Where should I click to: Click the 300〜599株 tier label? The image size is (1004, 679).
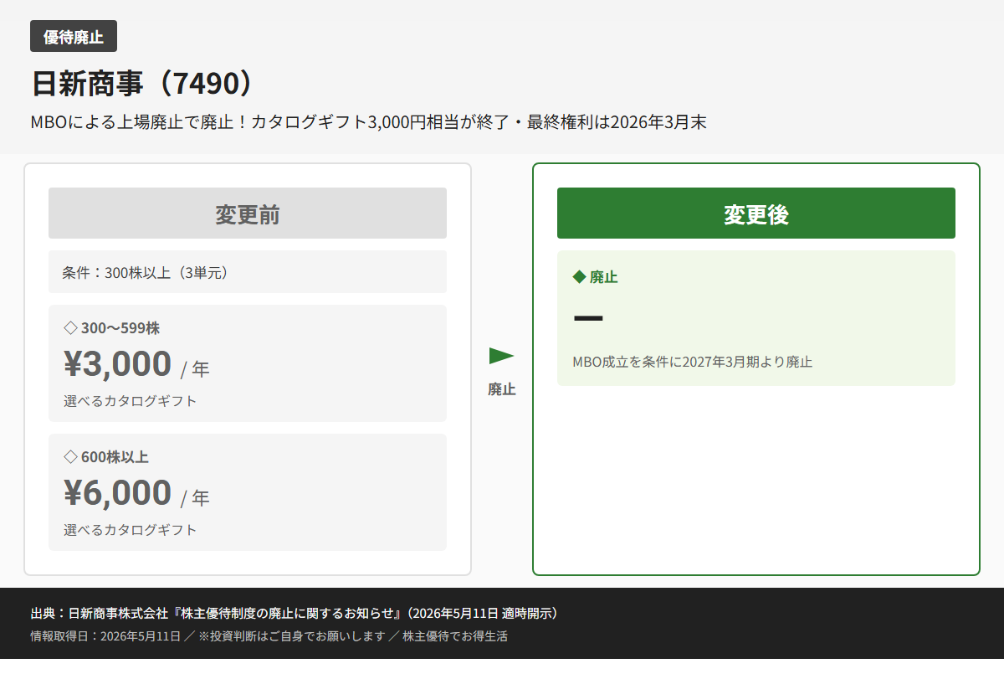120,328
